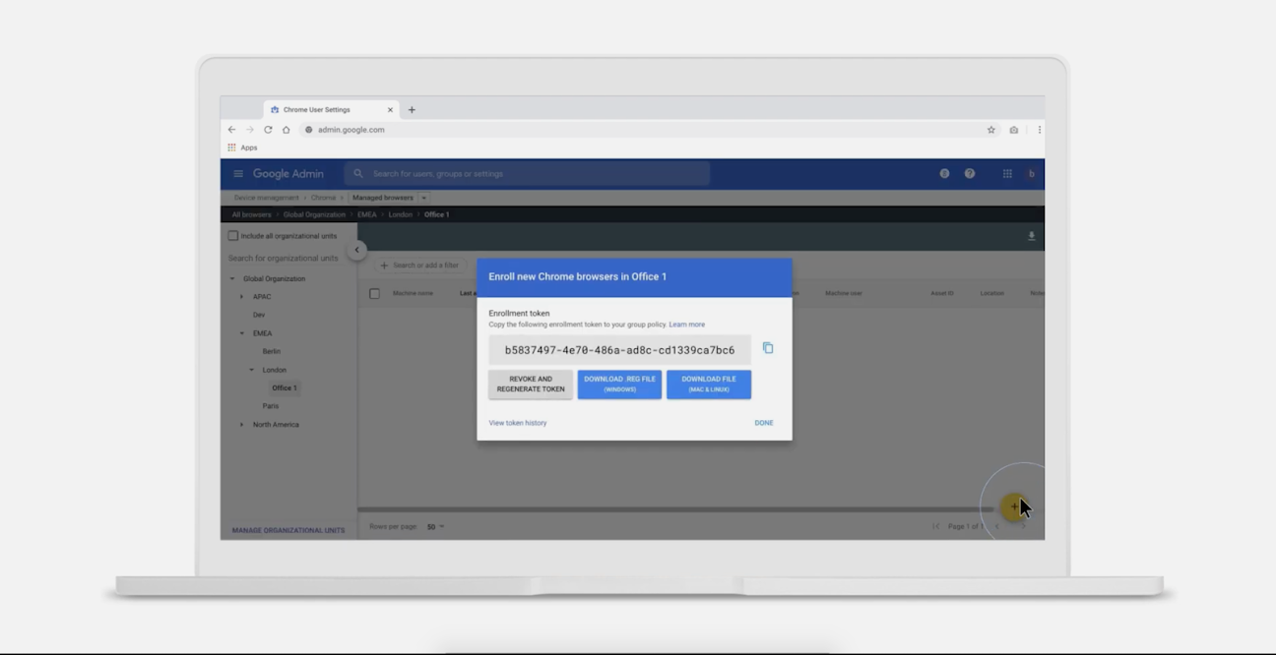Enable Include all organizational units checkbox
The width and height of the screenshot is (1276, 655).
(233, 236)
